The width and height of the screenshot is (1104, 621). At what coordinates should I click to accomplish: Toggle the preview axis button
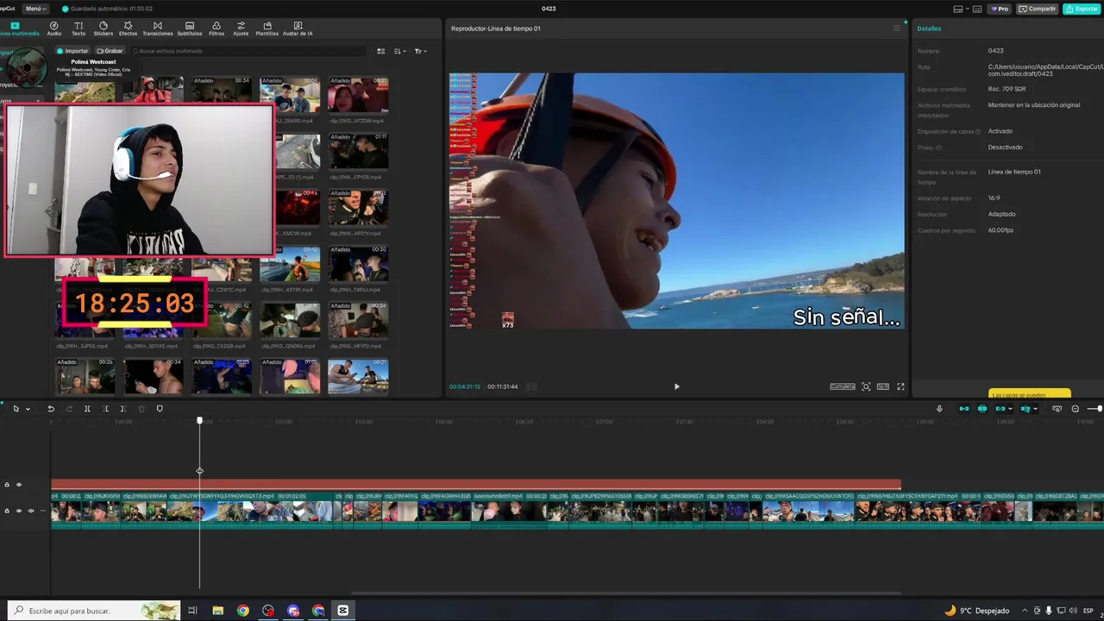[x=1025, y=409]
